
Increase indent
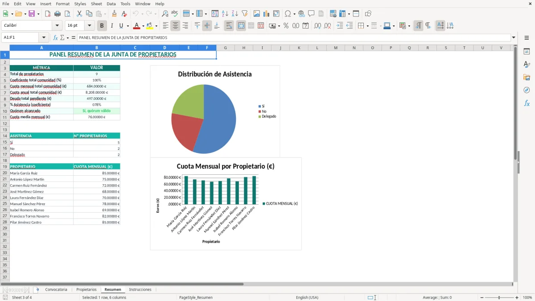coord(340,26)
